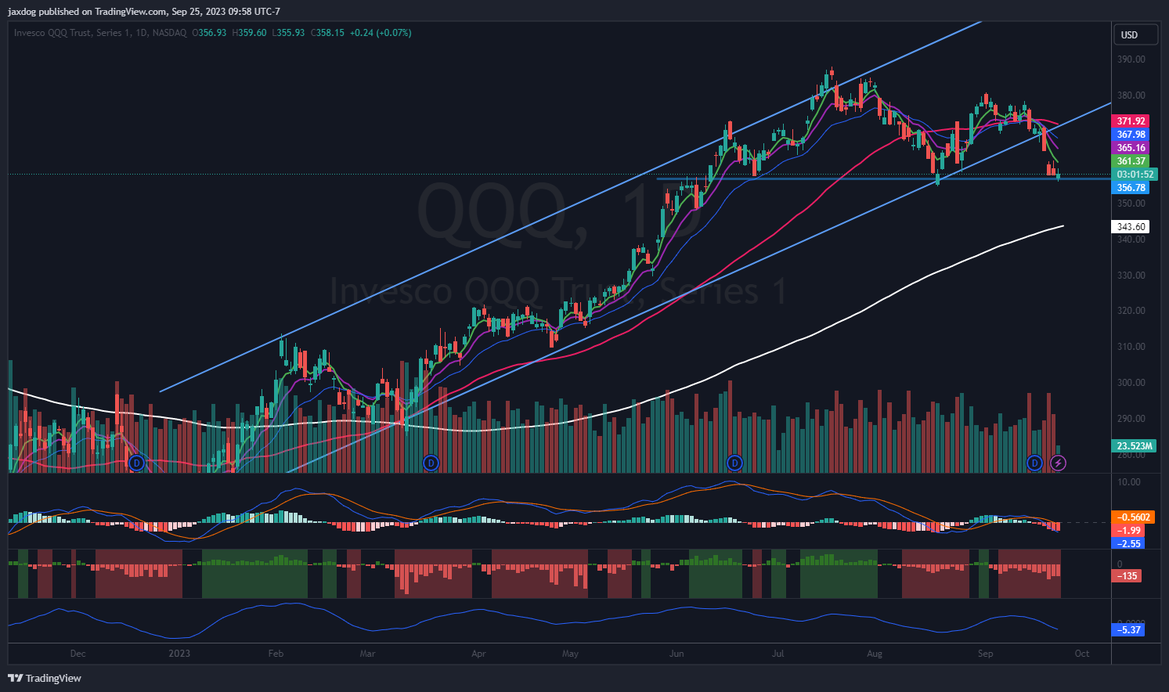This screenshot has height=692, width=1169.
Task: Click the red -135 indicator value
Action: [1126, 576]
